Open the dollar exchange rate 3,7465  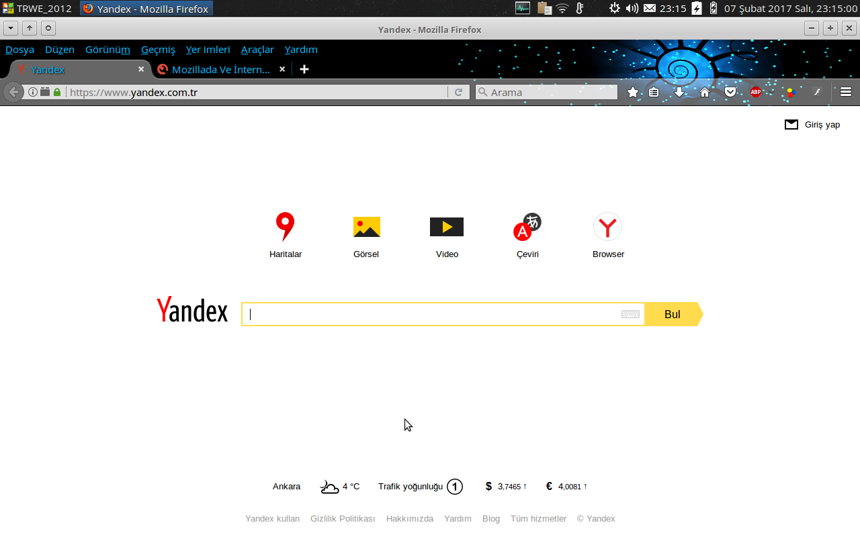(x=506, y=487)
